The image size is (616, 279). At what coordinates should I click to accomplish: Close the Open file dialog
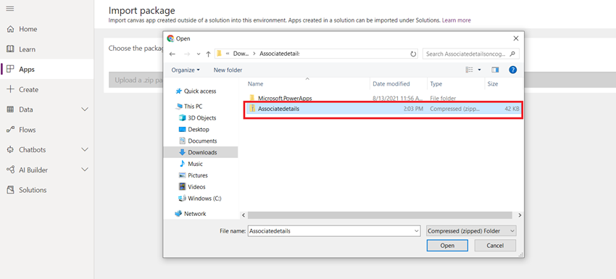[516, 38]
